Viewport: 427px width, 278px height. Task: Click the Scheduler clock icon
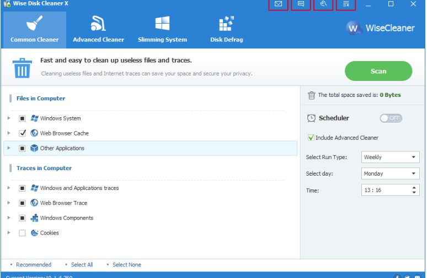(311, 118)
